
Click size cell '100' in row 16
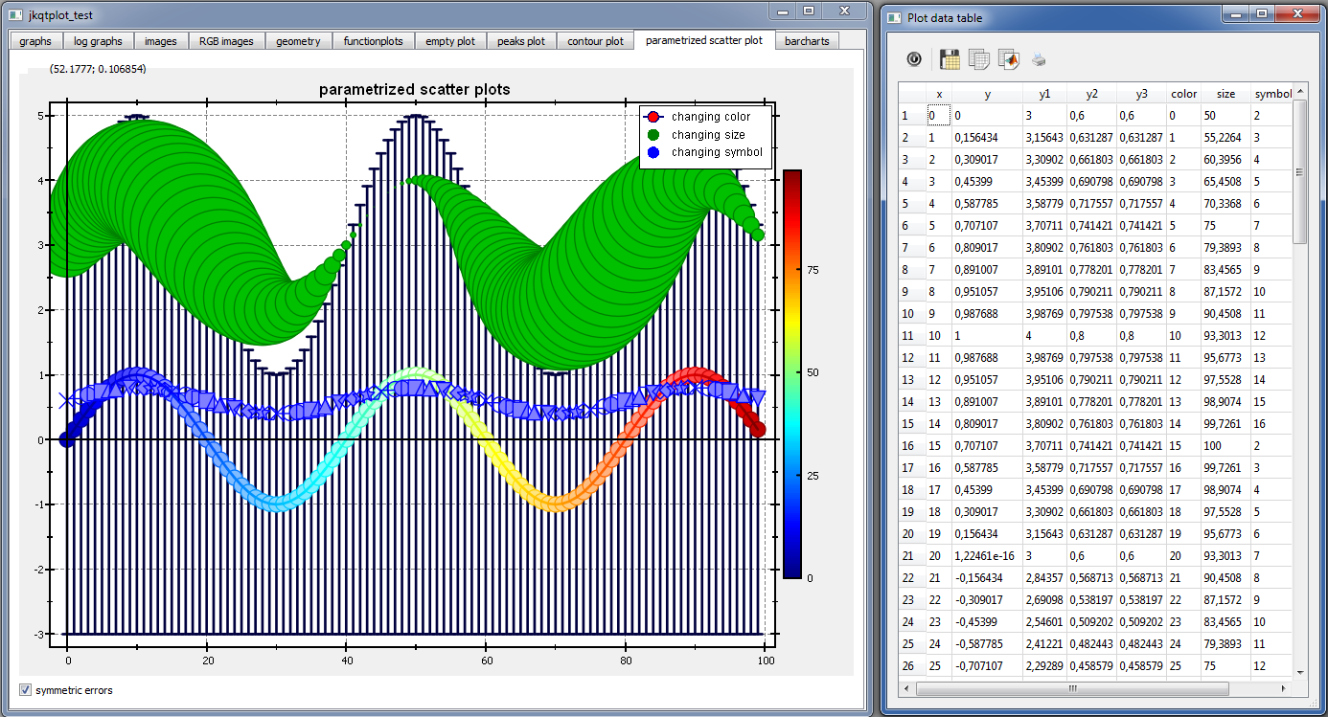(x=1226, y=446)
